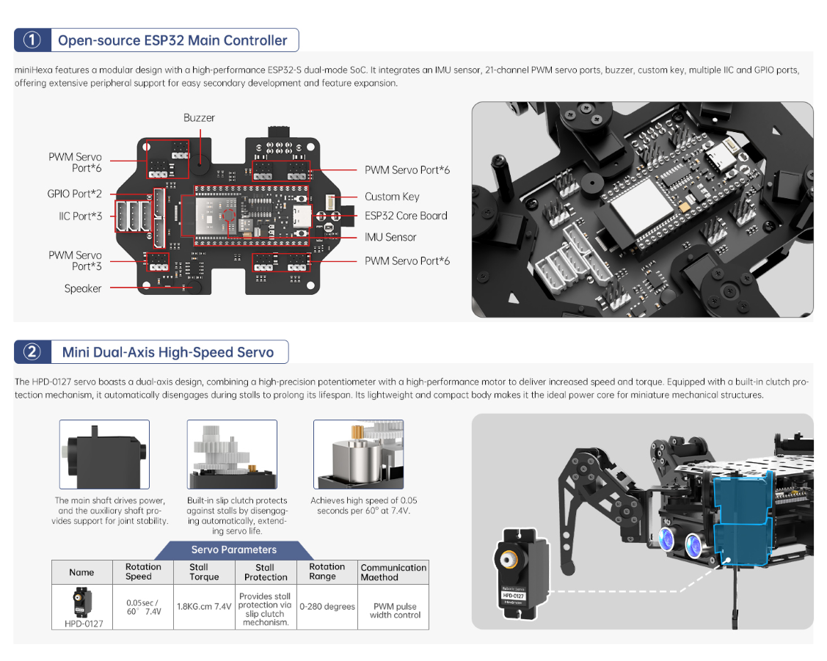Viewport: 827px width, 661px height.
Task: Open the main shaft servo thumbnail
Action: pos(104,455)
